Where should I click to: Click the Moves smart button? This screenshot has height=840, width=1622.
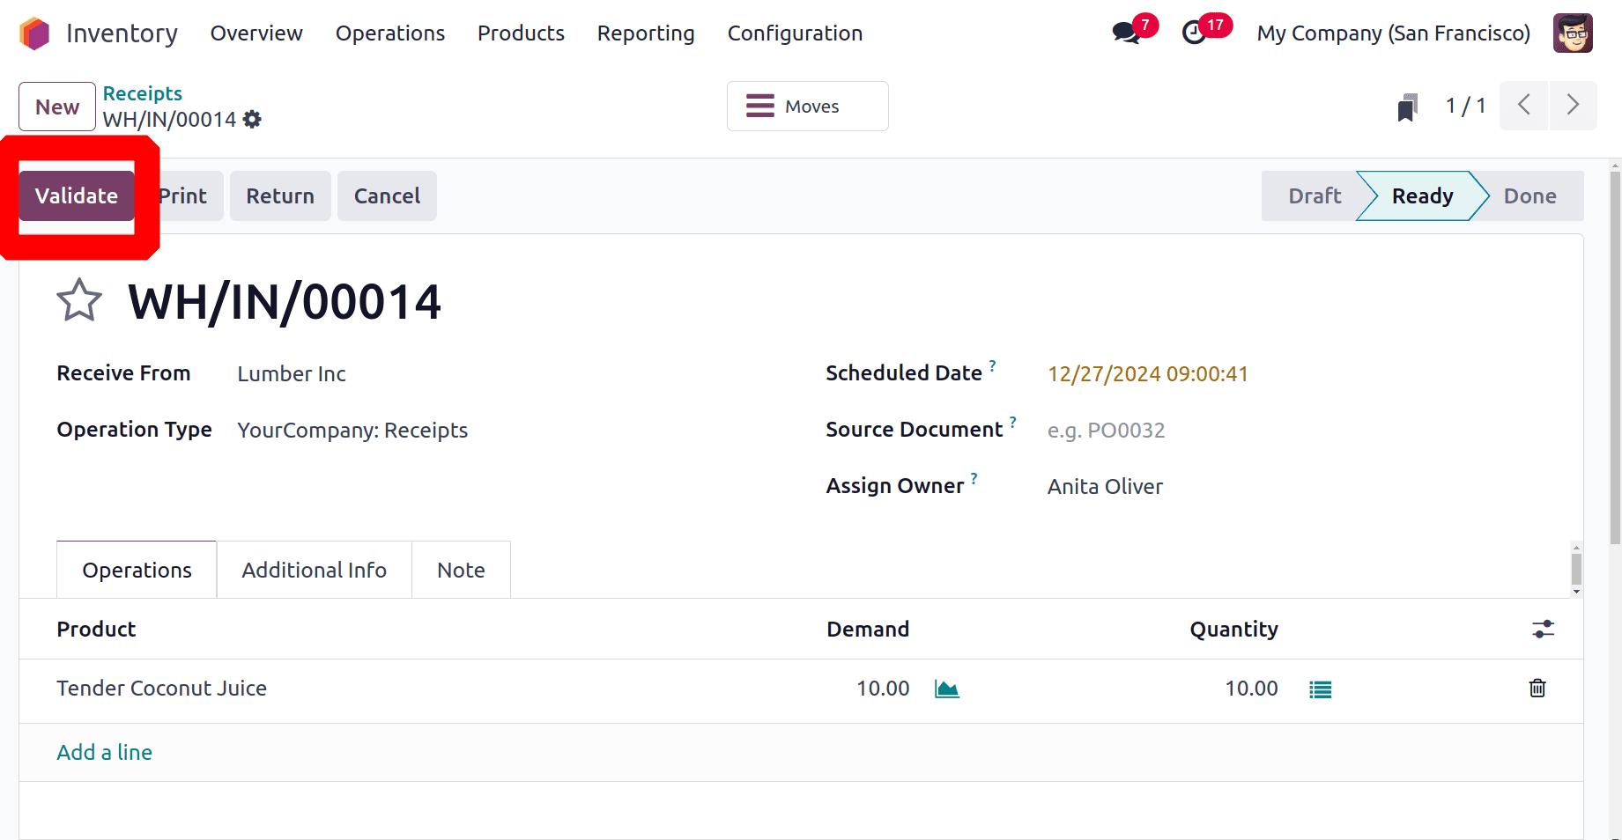pos(807,107)
